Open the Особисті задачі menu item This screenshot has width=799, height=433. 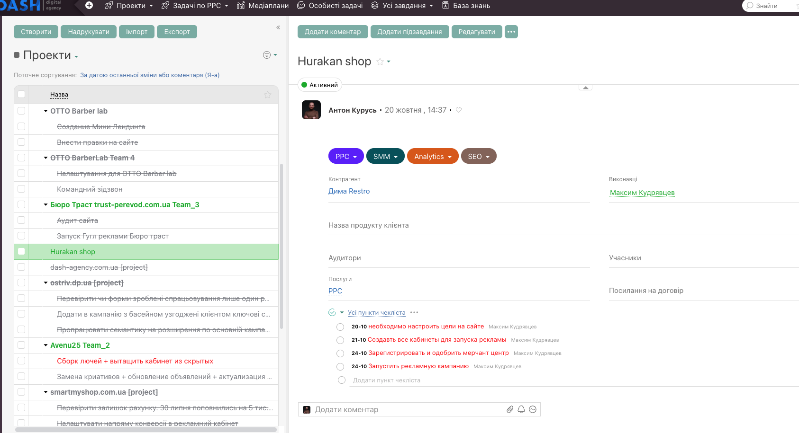pos(330,6)
